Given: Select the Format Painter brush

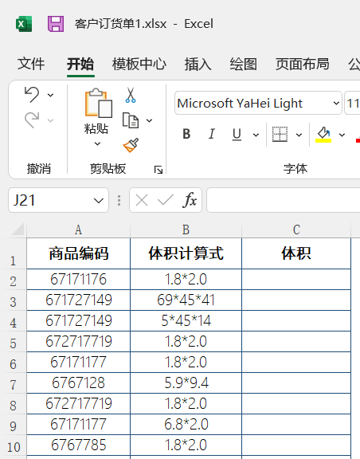Looking at the screenshot, I should (x=131, y=145).
